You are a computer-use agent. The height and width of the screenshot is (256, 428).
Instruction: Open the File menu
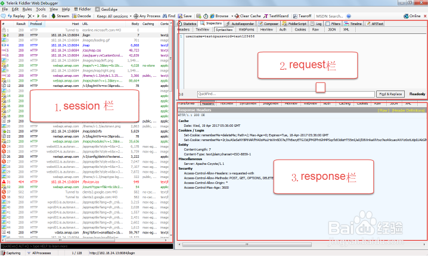coord(5,10)
